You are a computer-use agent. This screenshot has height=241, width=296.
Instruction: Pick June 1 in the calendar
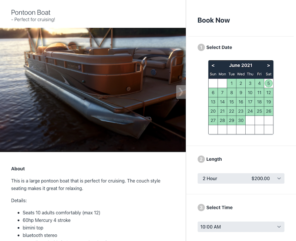coord(232,83)
